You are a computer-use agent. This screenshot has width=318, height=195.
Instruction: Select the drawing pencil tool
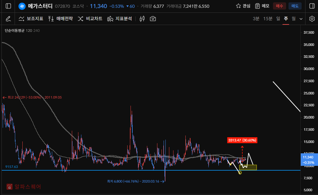[8, 19]
